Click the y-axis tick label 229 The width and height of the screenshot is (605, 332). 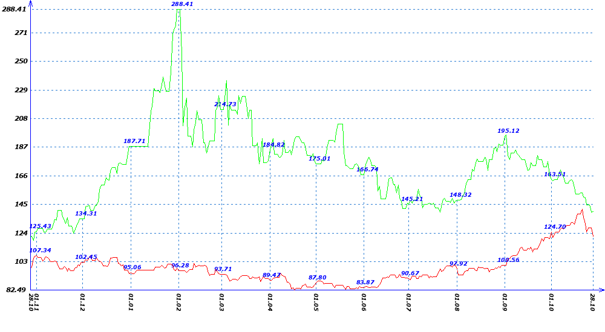pos(21,90)
